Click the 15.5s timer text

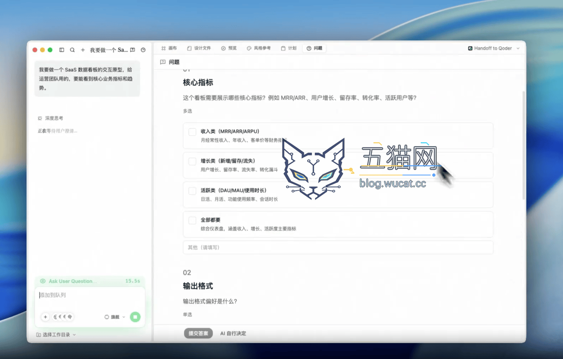click(133, 281)
